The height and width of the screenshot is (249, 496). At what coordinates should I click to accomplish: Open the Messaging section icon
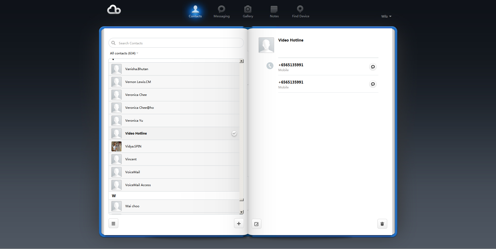(x=221, y=10)
